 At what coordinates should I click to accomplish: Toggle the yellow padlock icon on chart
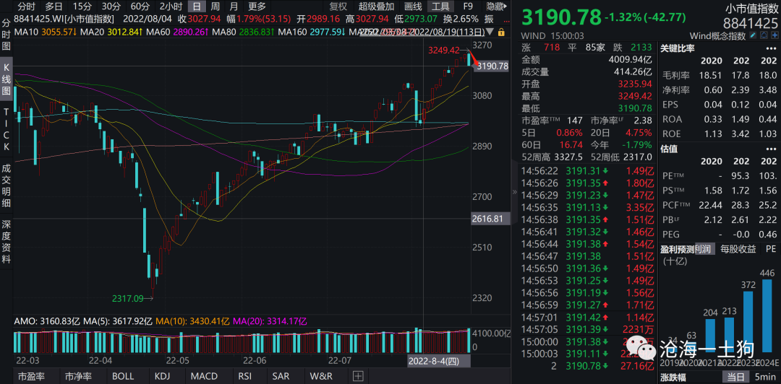tap(502, 32)
